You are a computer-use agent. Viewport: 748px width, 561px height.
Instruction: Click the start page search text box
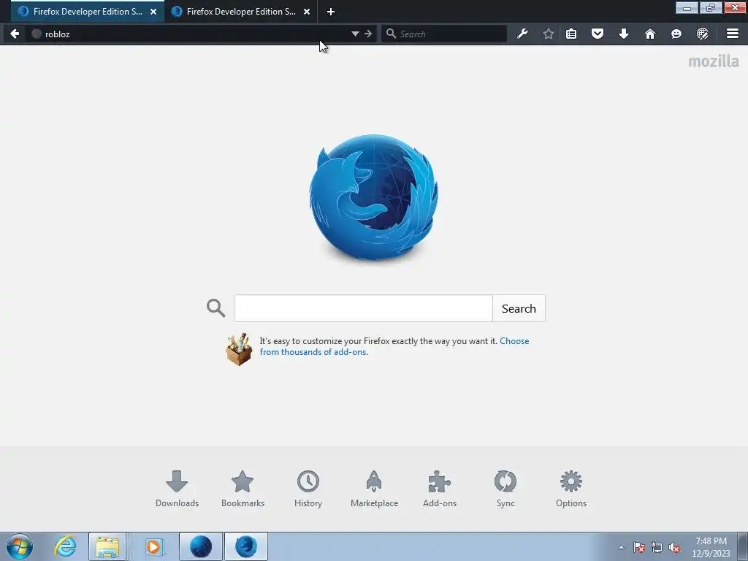[363, 308]
